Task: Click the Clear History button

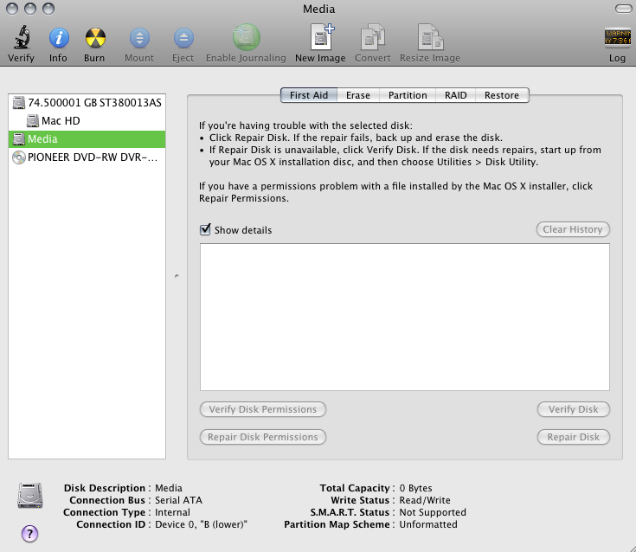Action: click(x=573, y=229)
